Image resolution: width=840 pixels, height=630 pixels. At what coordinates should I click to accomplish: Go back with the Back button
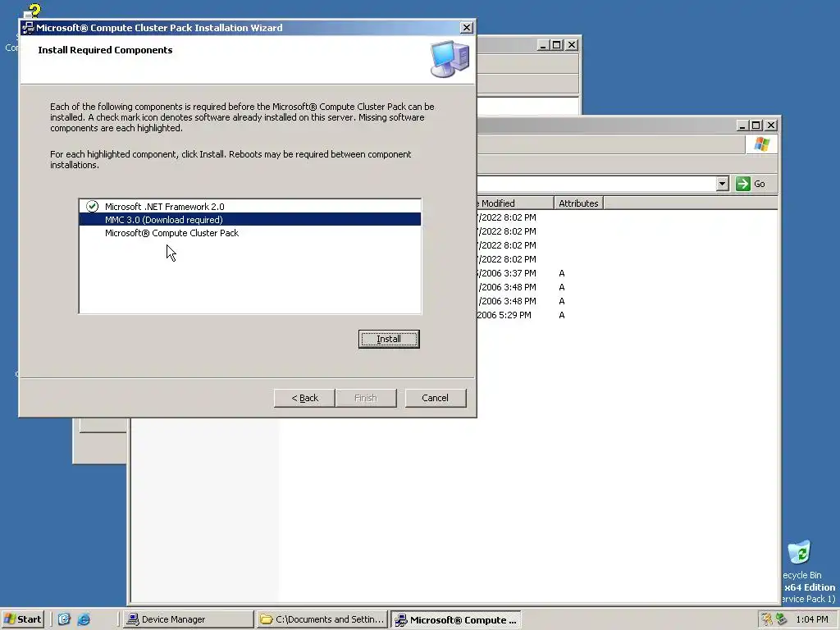pos(304,398)
